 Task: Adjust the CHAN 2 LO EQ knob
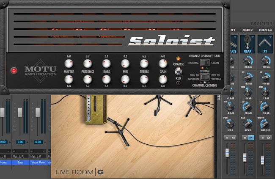[247, 107]
